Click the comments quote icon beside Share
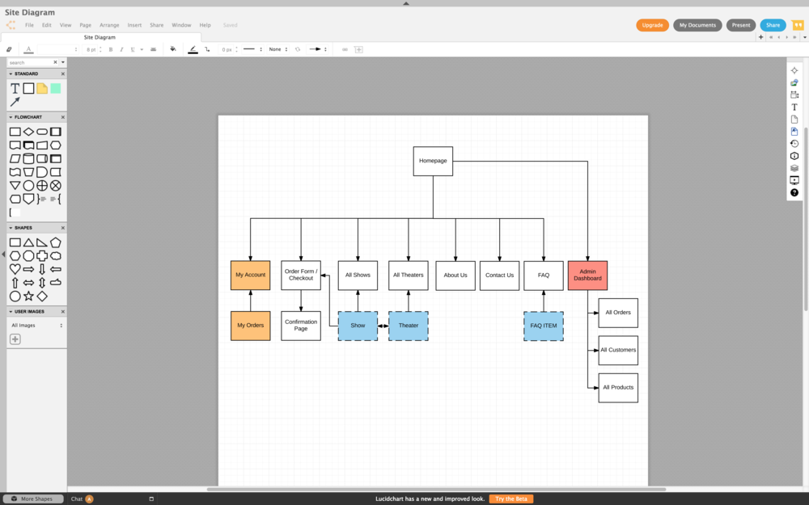This screenshot has width=809, height=505. [797, 25]
